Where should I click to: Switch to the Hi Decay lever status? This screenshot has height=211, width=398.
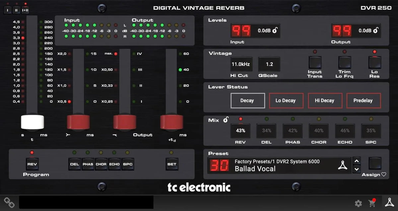point(325,100)
